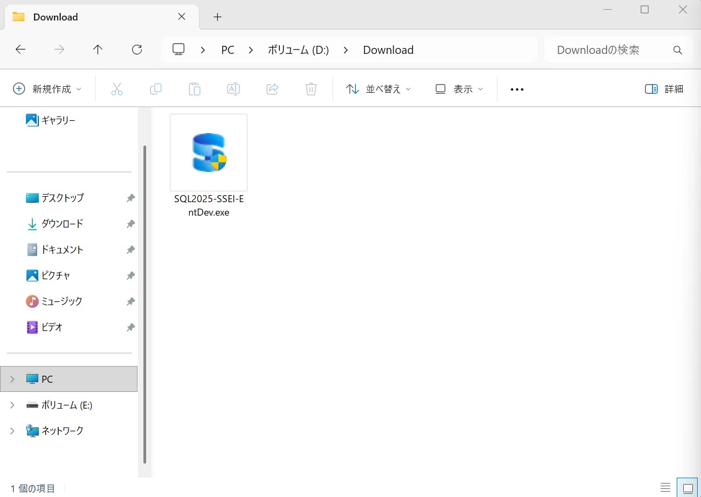Open the 表示 view dropdown

(x=459, y=89)
